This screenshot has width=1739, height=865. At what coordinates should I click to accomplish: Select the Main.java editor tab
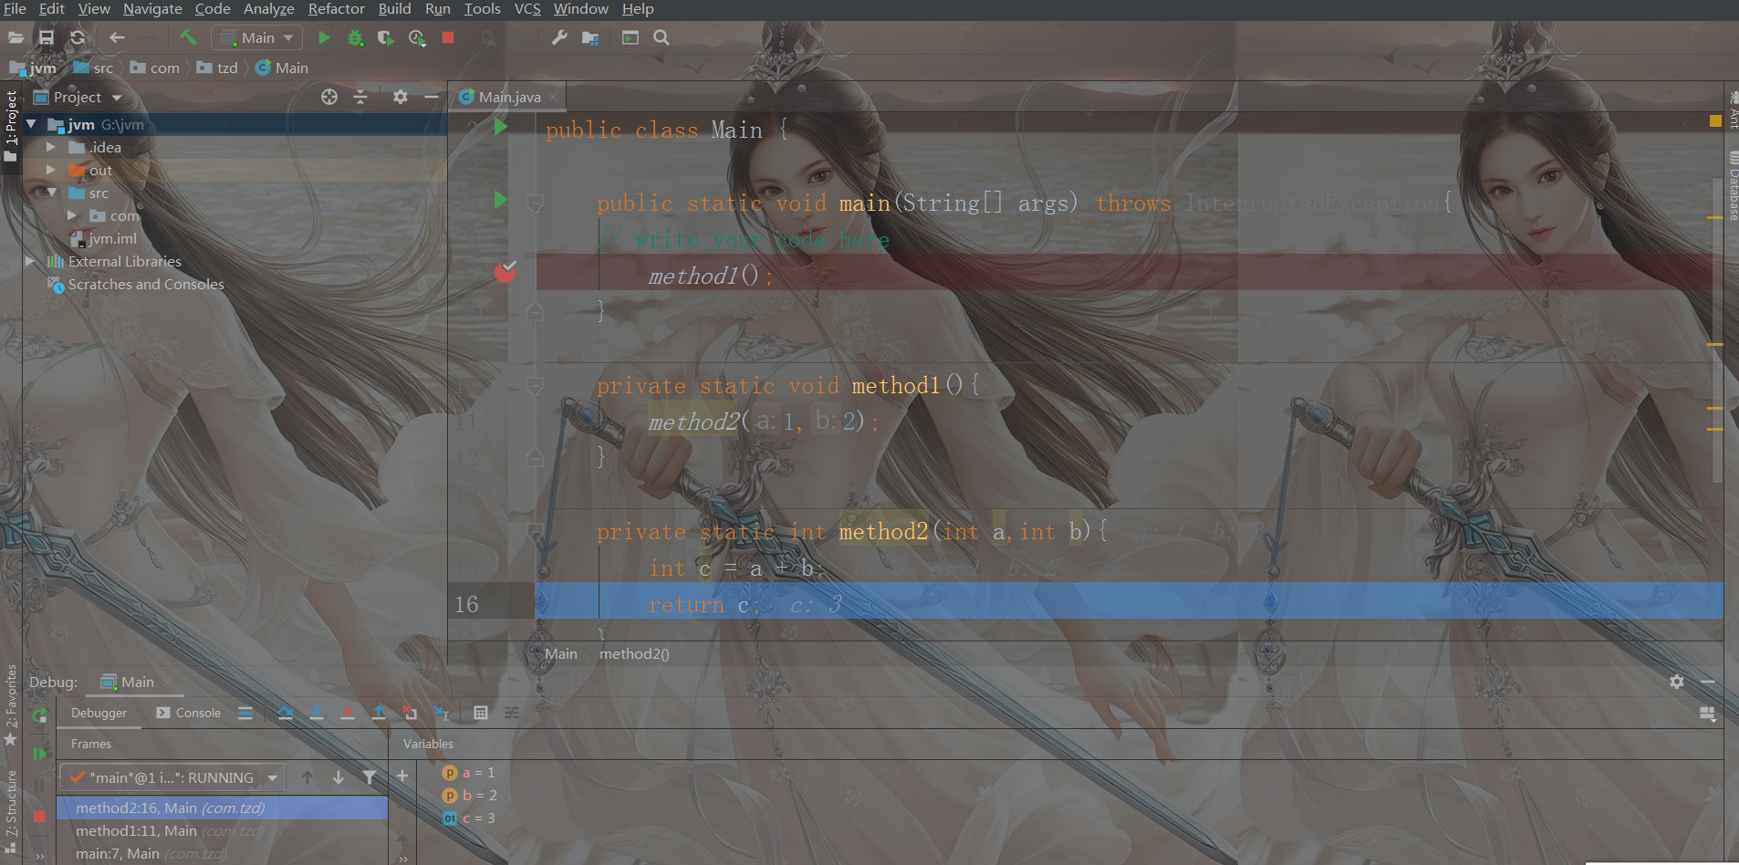(x=508, y=97)
